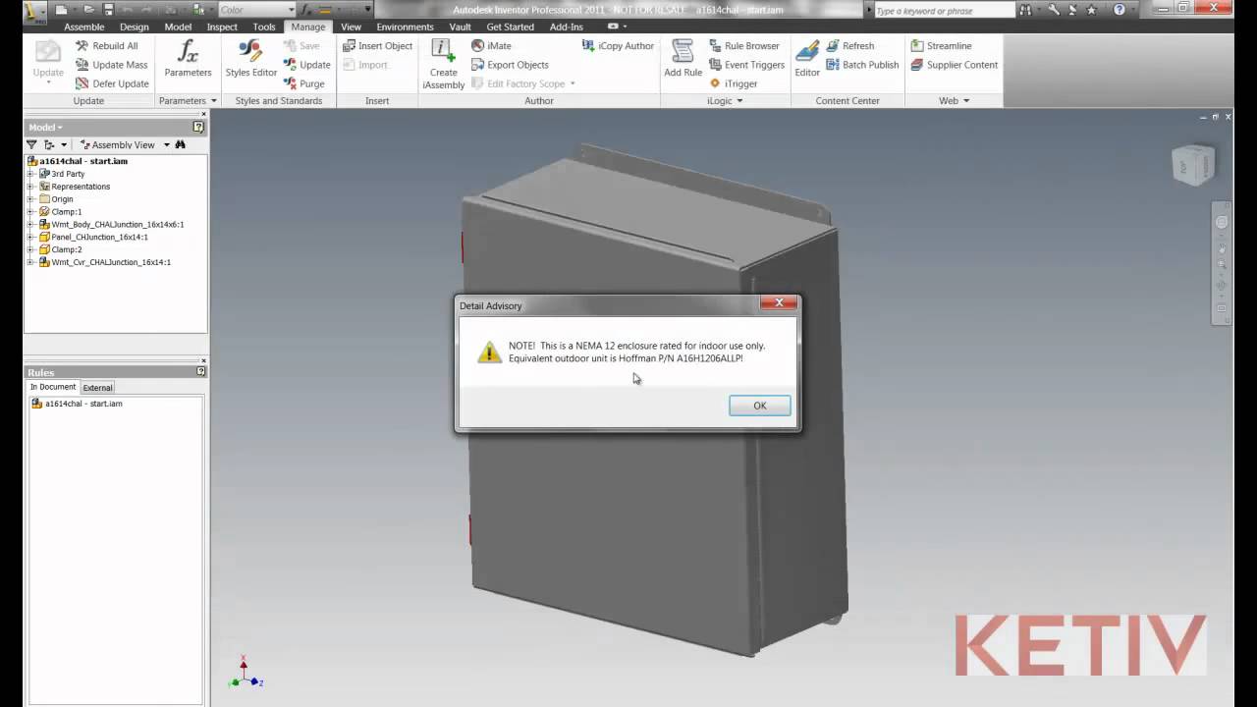Screen dimensions: 1257x707
Task: Click Add Rule in iLogic panel
Action: (683, 59)
